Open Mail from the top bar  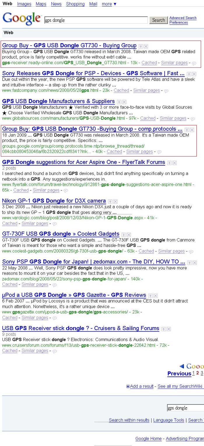[93, 4]
